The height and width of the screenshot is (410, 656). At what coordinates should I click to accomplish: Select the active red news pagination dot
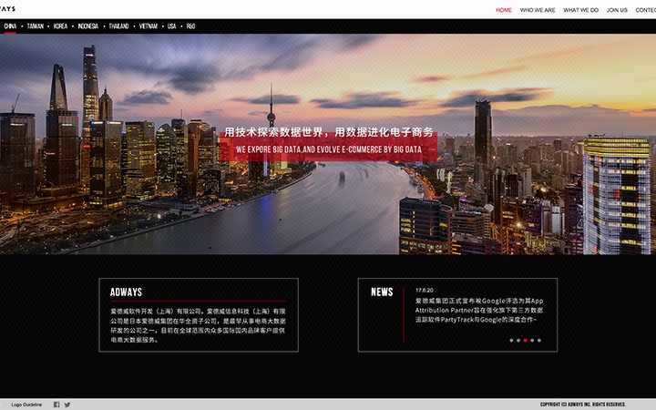[525, 340]
